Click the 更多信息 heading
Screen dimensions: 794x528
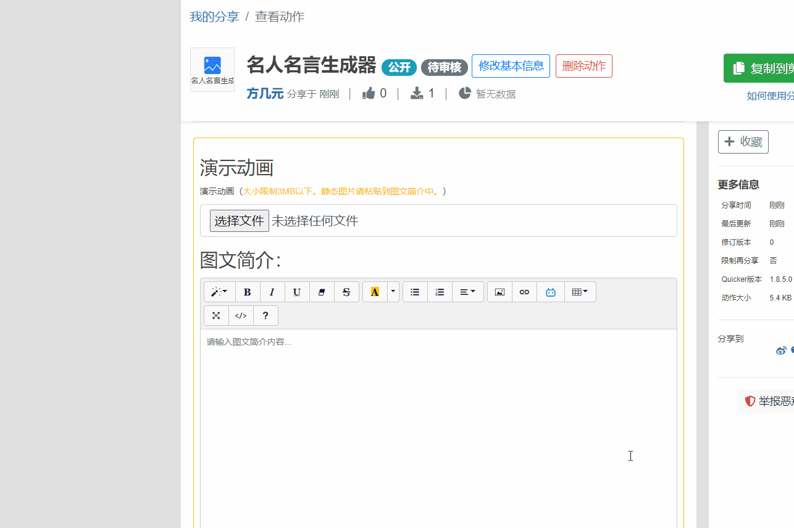pos(738,184)
